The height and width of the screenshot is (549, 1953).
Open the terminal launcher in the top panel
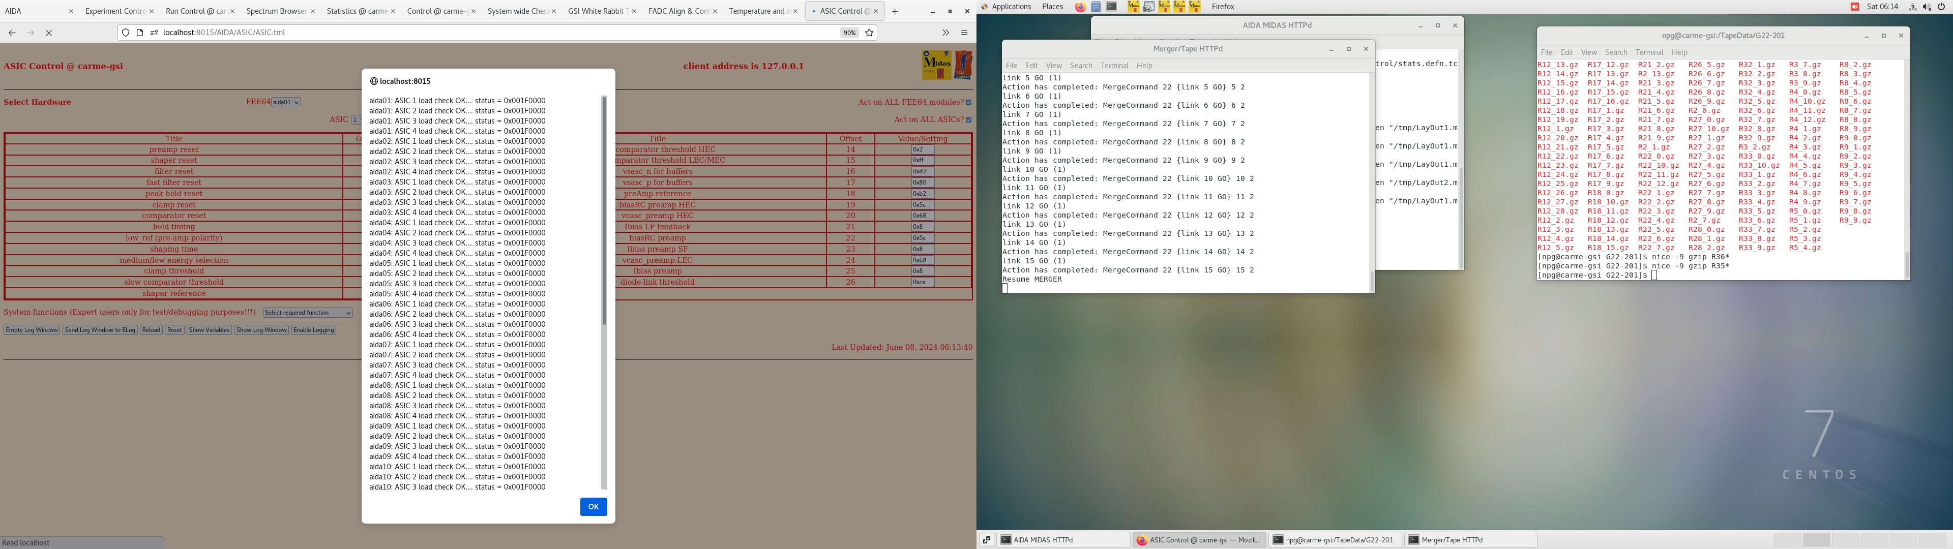[1111, 7]
